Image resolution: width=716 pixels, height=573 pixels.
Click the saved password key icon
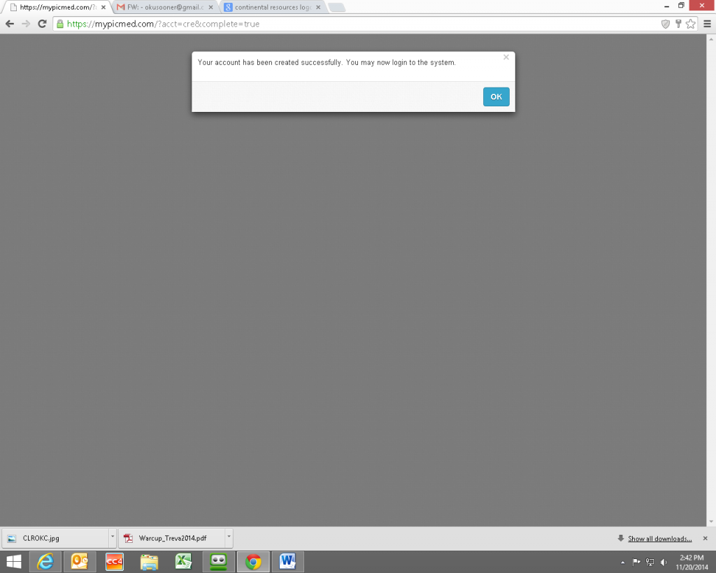click(678, 24)
